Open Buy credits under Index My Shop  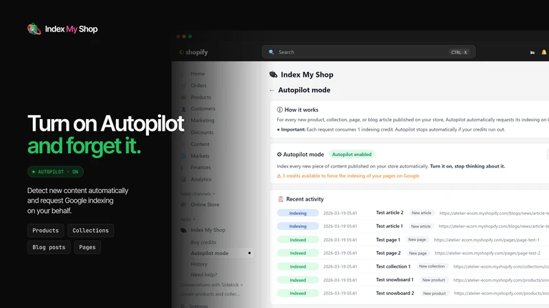point(203,242)
